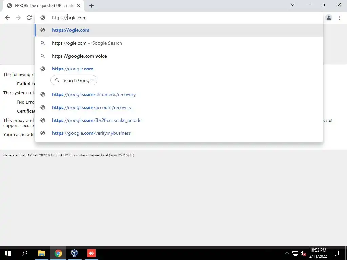The image size is (347, 260).
Task: Reload the page with the refresh icon
Action: coord(29,18)
